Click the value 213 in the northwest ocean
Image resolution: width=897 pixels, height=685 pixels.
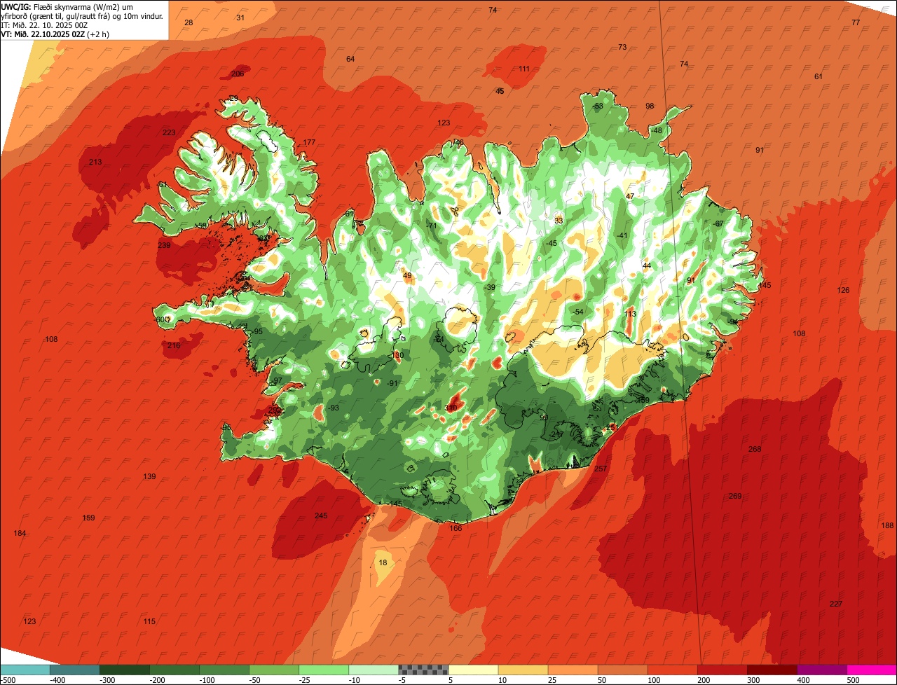96,162
